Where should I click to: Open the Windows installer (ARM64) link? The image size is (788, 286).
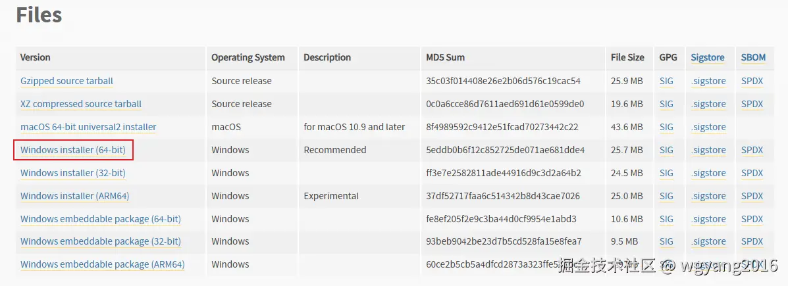74,196
